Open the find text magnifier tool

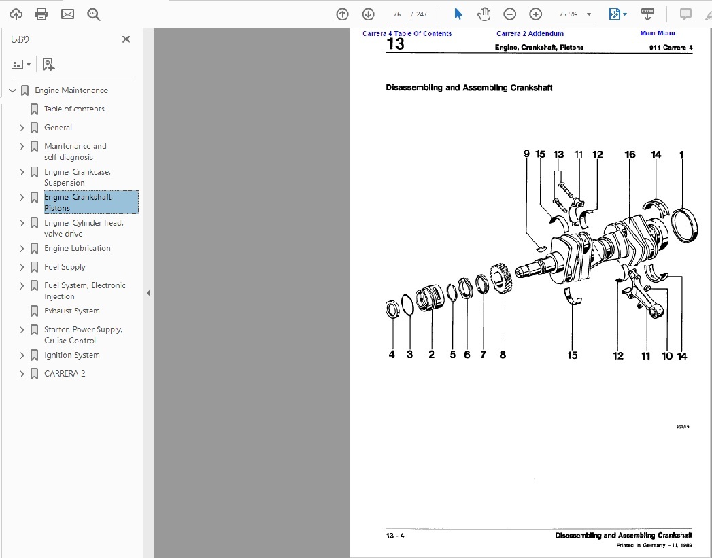click(x=94, y=14)
